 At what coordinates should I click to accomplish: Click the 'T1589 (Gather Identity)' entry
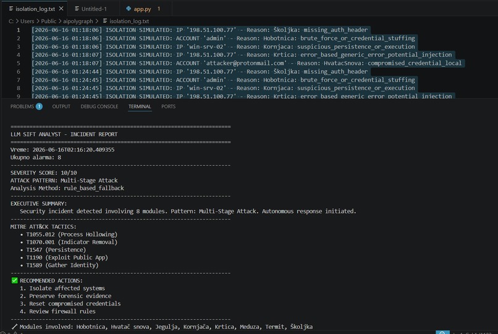click(x=62, y=265)
